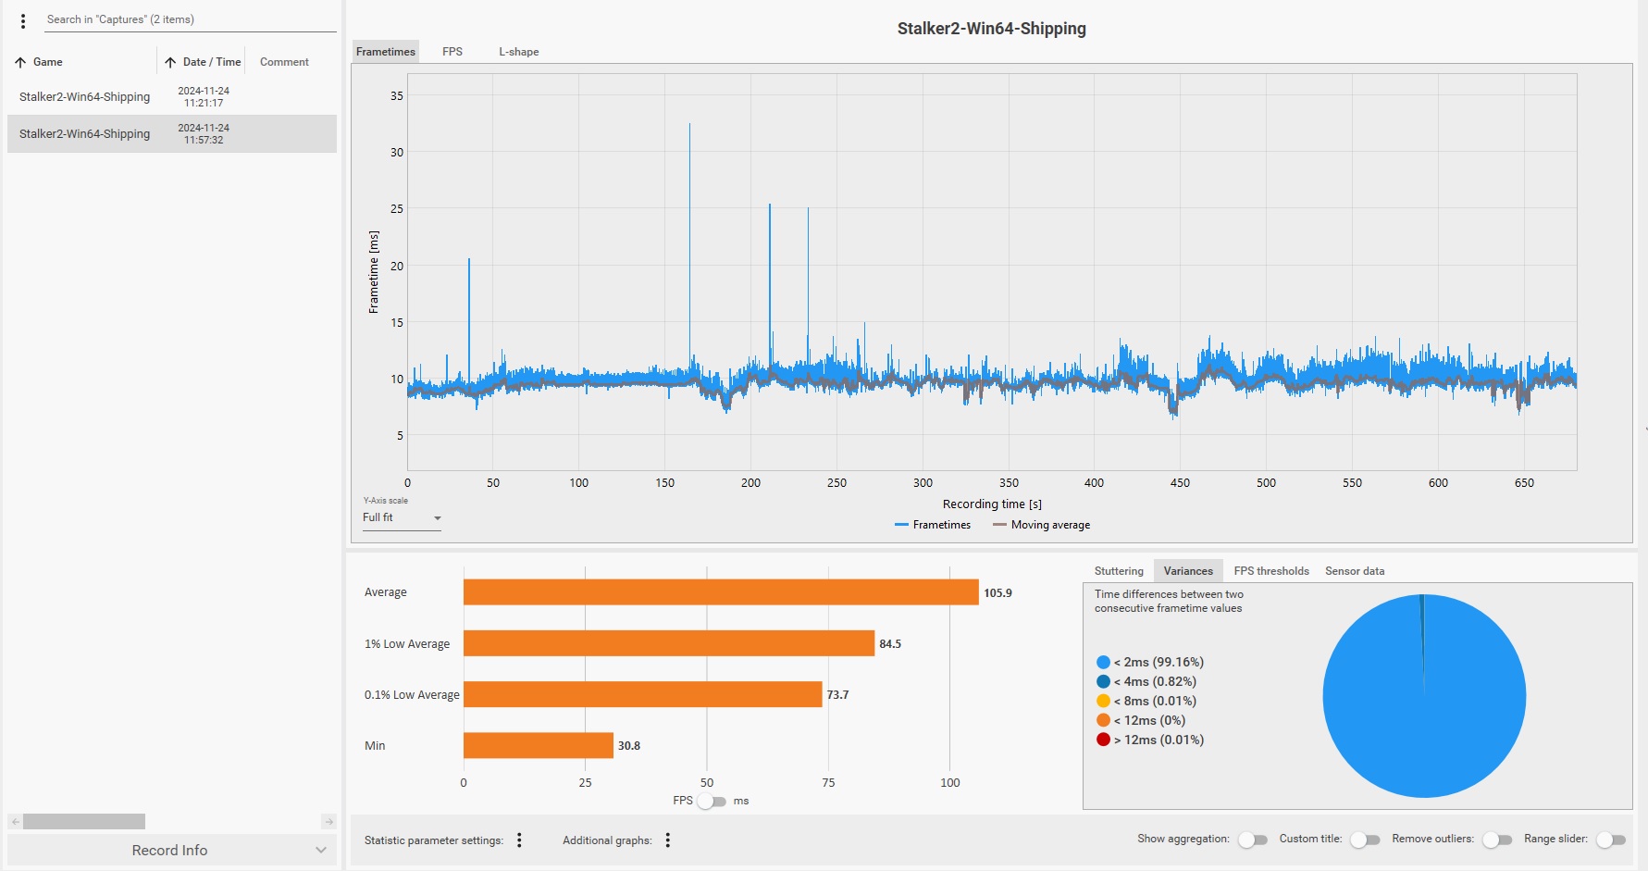Click the Date / Time column header
Viewport: 1648px width, 871px height.
[212, 62]
